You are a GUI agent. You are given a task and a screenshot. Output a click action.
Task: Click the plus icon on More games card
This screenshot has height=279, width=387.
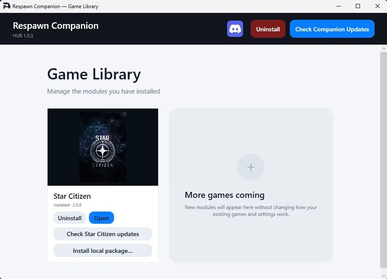[251, 167]
